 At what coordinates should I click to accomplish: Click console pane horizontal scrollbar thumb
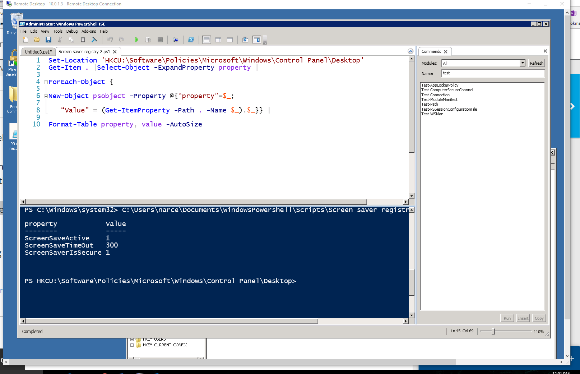click(172, 321)
